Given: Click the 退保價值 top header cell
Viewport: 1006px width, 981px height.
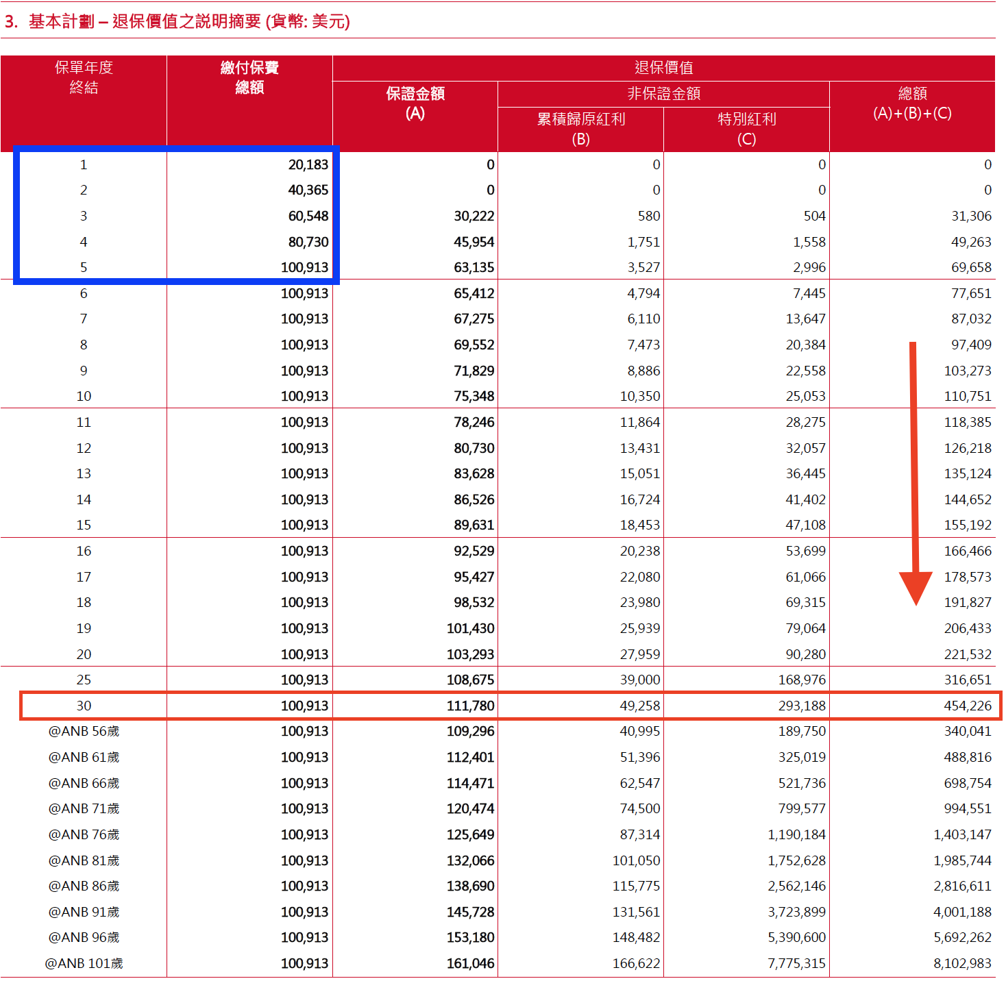Looking at the screenshot, I should tap(663, 68).
